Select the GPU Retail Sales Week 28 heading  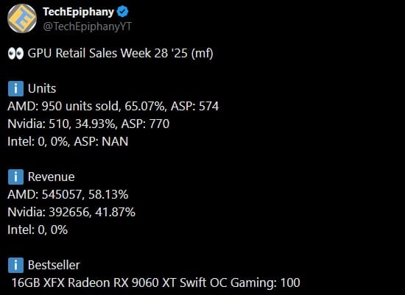pyautogui.click(x=120, y=54)
